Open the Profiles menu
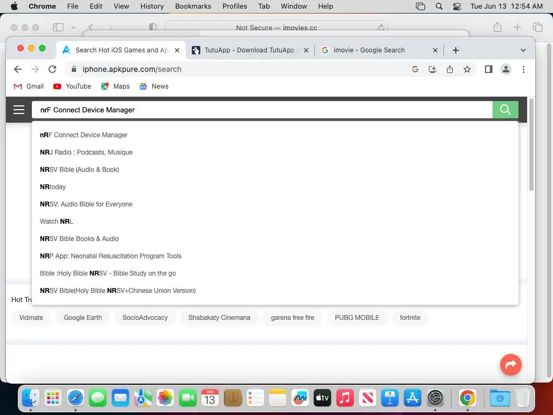553x415 pixels. (x=234, y=6)
